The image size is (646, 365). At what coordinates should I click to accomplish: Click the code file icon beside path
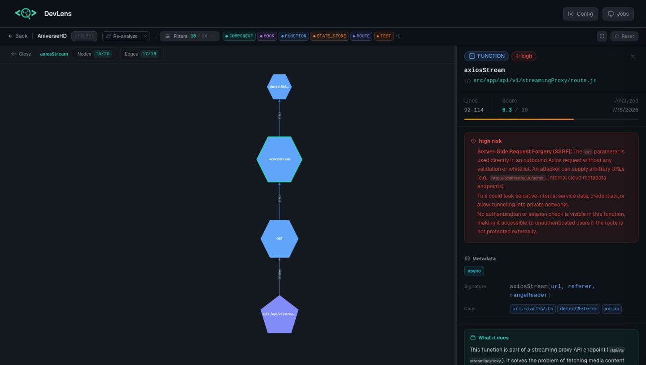[x=467, y=81]
